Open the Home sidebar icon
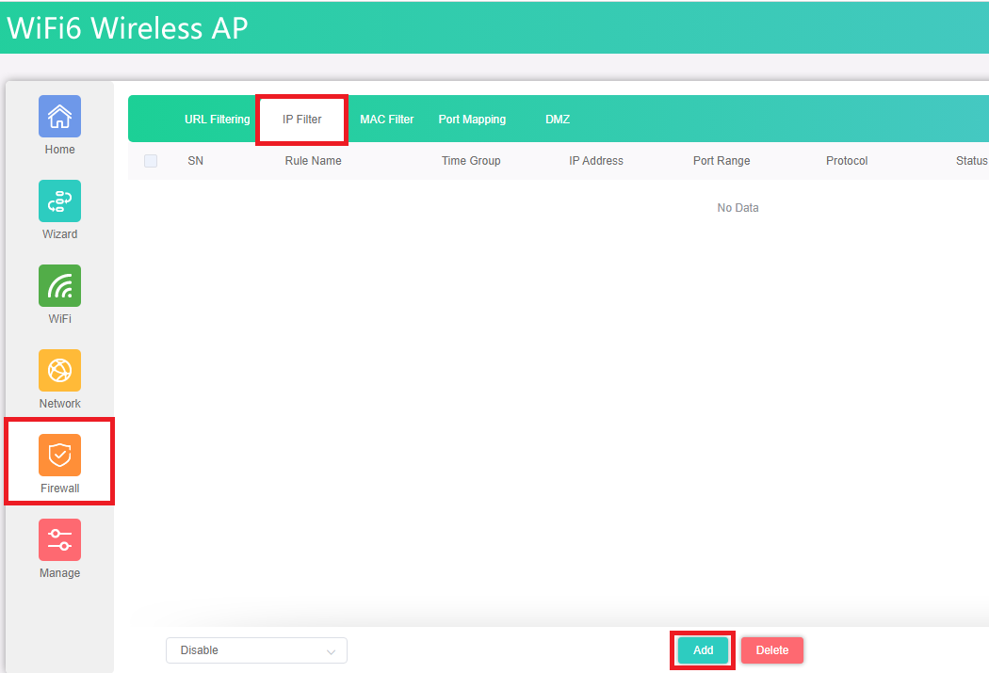Image resolution: width=989 pixels, height=673 pixels. (59, 117)
